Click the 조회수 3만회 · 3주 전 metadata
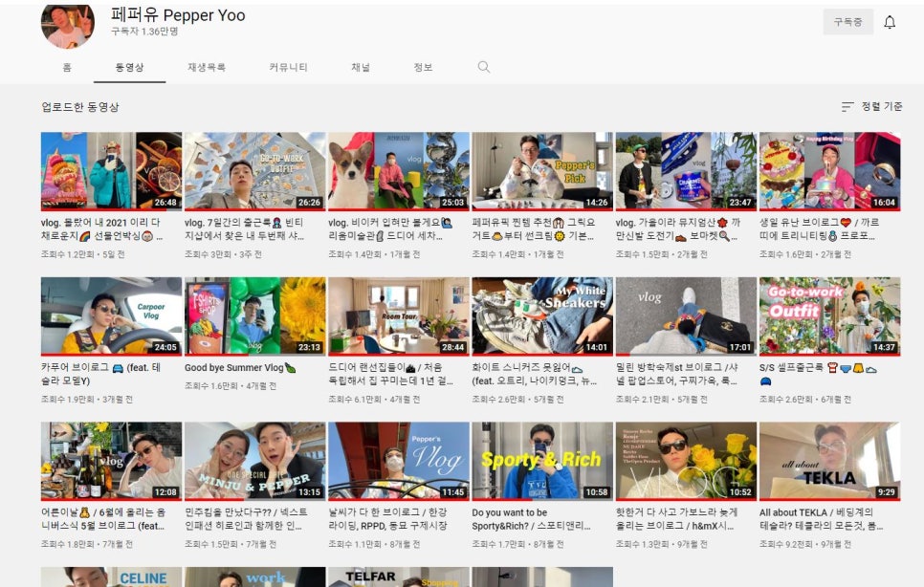Image resolution: width=924 pixels, height=587 pixels. [x=223, y=254]
